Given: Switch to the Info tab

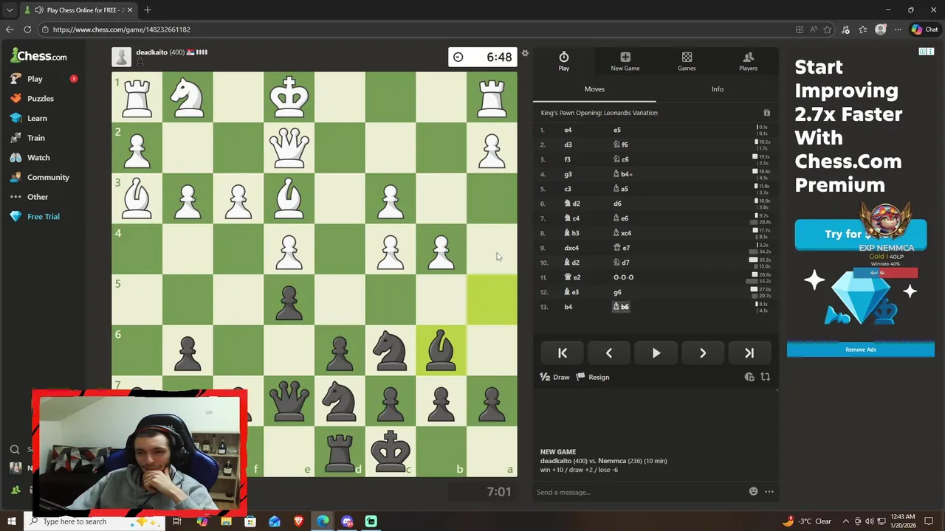Looking at the screenshot, I should (x=717, y=89).
